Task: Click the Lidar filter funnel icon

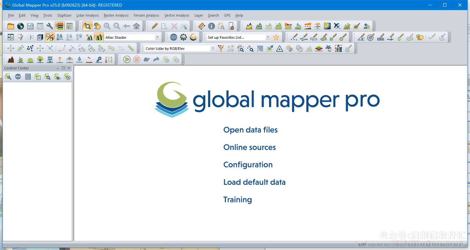Action: tap(221, 49)
